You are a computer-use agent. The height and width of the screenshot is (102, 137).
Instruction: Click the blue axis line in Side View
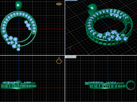click(x=108, y=69)
